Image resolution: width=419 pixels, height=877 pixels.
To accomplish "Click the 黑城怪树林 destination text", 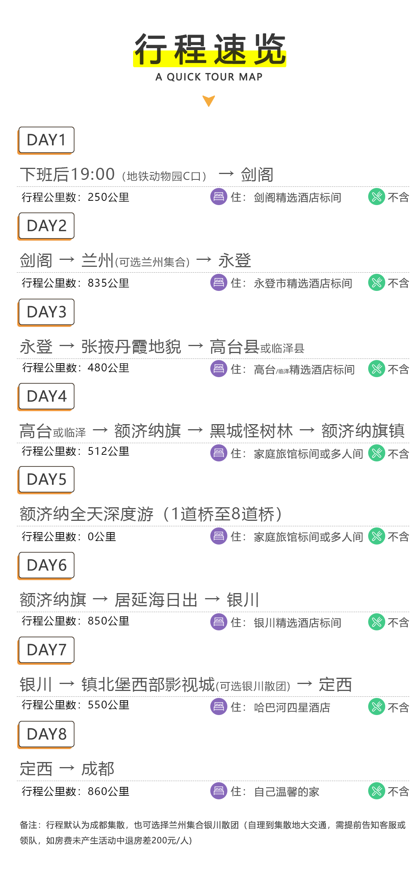I will coord(251,431).
